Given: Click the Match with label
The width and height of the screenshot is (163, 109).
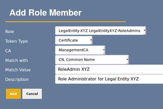Looking at the screenshot, I should click(16, 60).
